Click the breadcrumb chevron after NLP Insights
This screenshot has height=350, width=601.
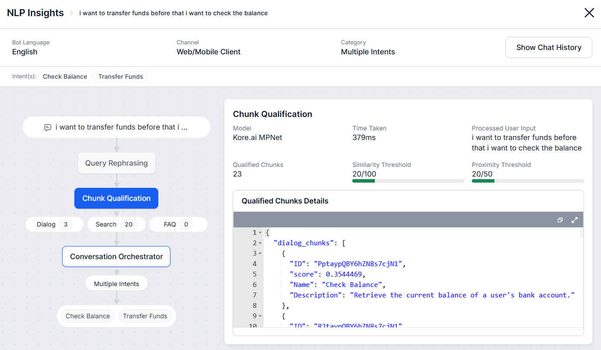pos(72,13)
